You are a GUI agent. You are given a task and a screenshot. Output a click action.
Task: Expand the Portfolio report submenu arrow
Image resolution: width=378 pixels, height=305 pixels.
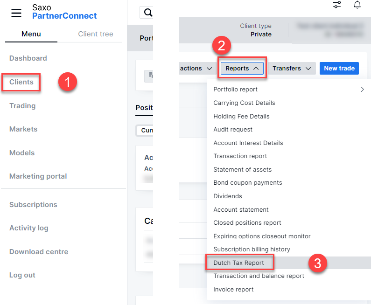coord(362,90)
